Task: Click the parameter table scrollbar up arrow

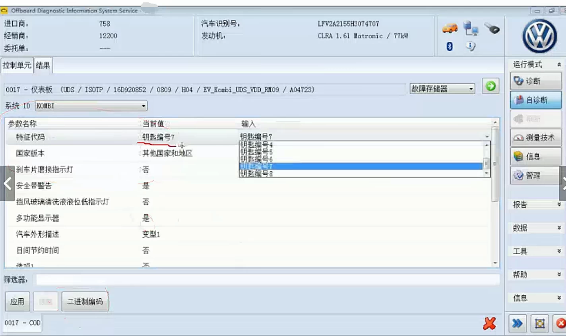Action: coord(495,122)
